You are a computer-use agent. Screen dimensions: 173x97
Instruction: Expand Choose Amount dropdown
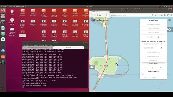153,52
